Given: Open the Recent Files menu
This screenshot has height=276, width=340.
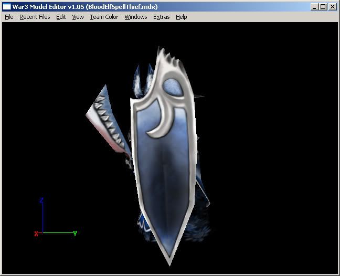Looking at the screenshot, I should click(35, 17).
